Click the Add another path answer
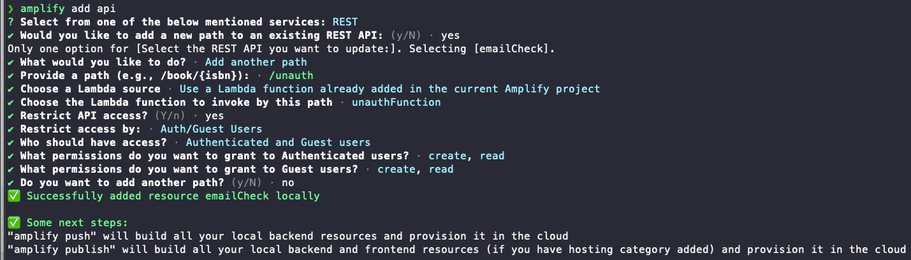The image size is (911, 260). 256,62
